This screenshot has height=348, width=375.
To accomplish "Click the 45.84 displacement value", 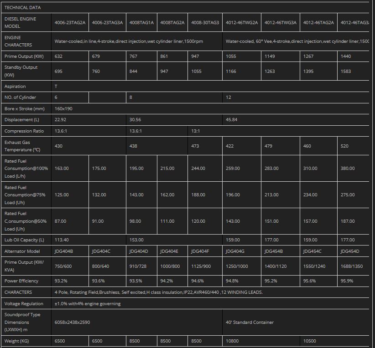I will click(233, 120).
